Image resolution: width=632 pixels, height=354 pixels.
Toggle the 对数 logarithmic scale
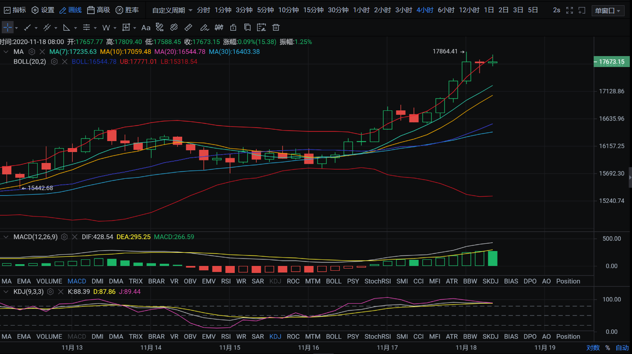pos(593,348)
